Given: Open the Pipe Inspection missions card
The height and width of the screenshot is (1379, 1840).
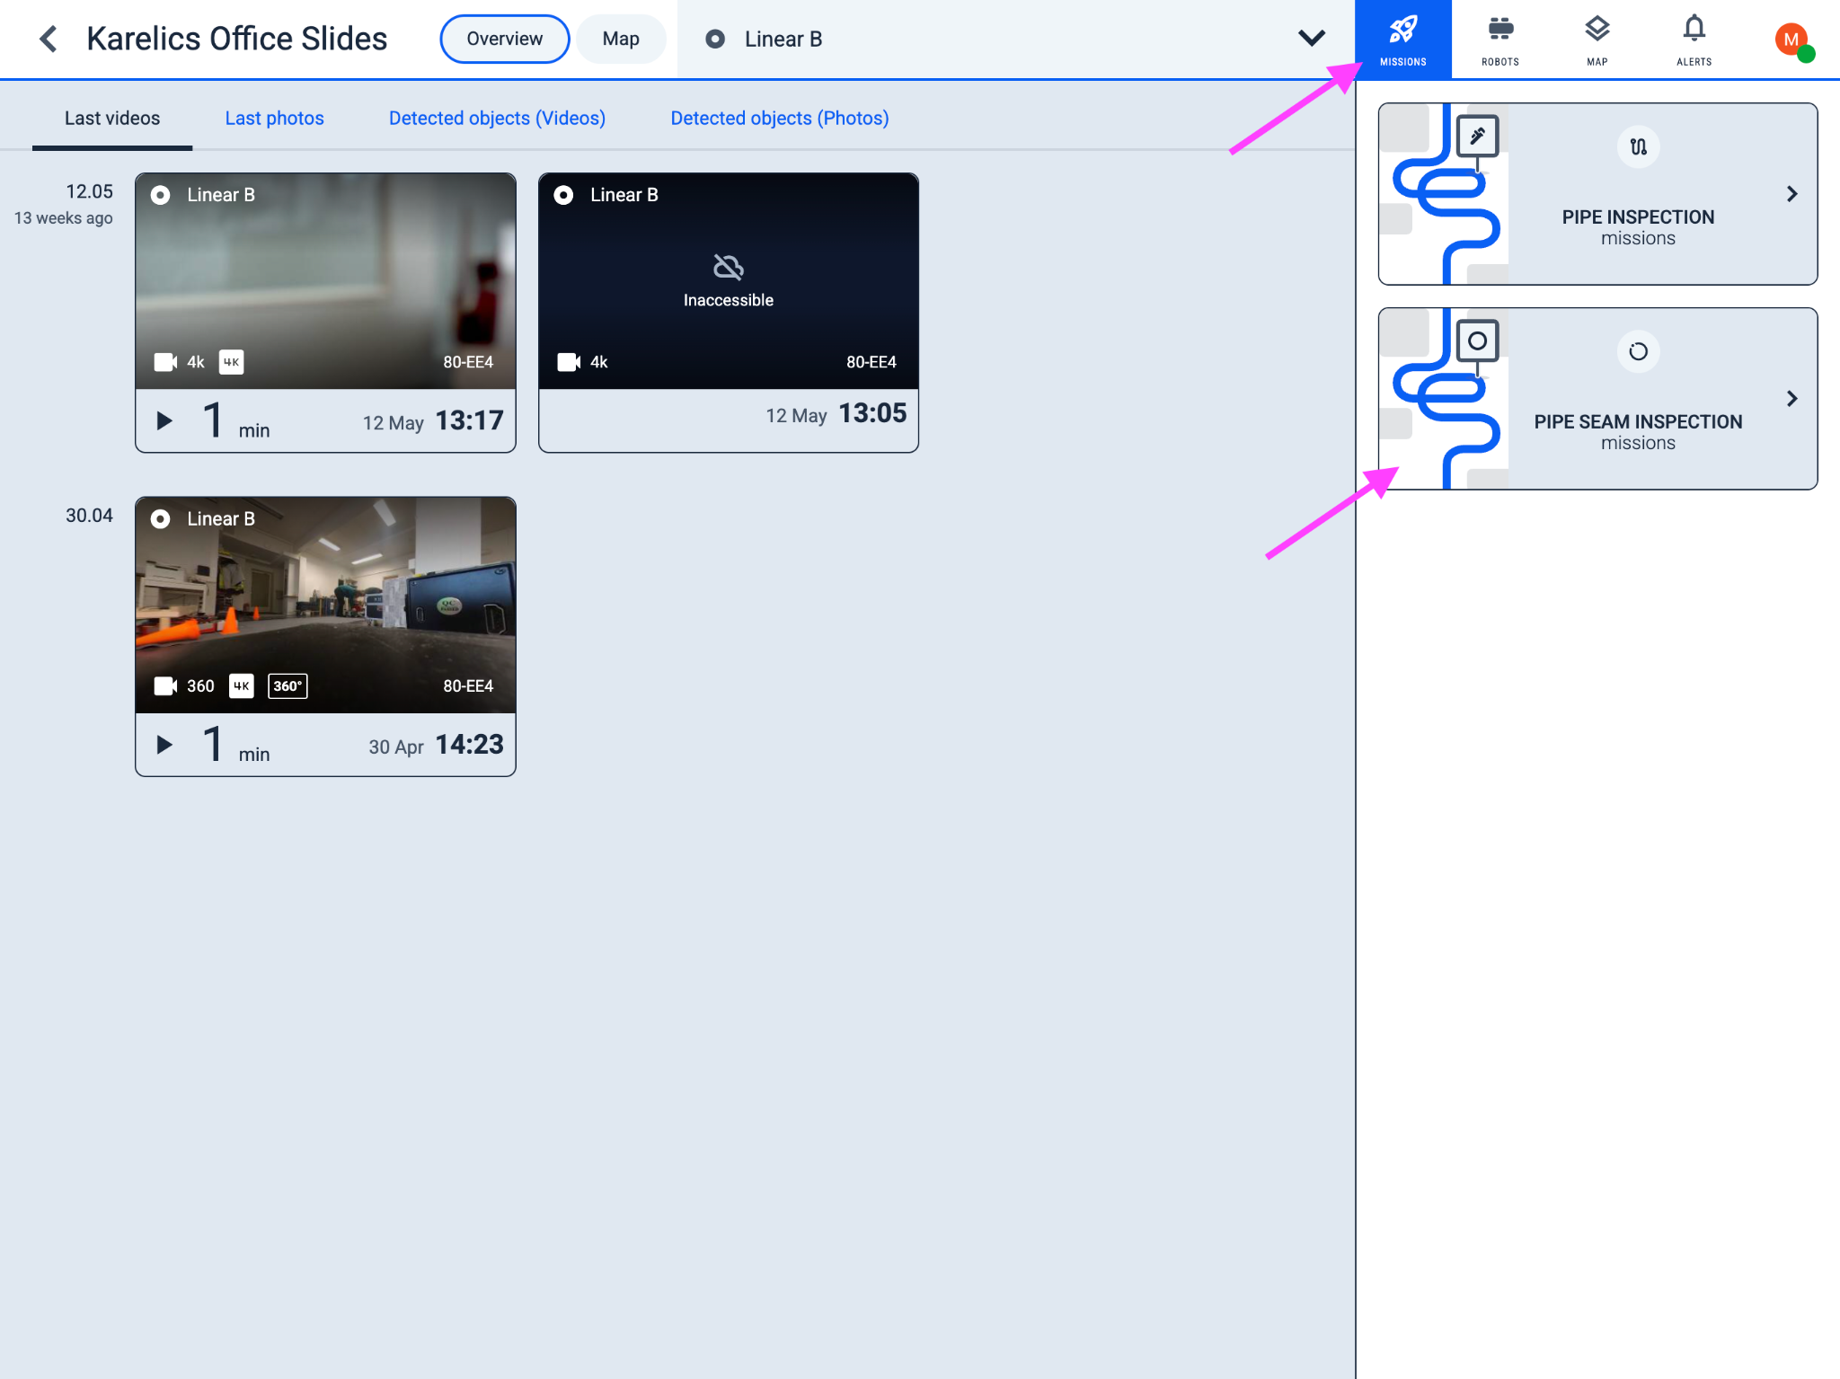Looking at the screenshot, I should pos(1597,194).
